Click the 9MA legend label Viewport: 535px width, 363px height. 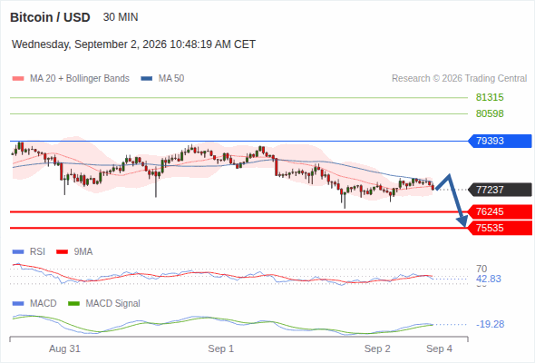click(x=83, y=251)
